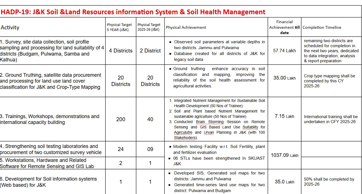Click the 'Completion Timeline' column header
The width and height of the screenshot is (362, 194).
(322, 27)
